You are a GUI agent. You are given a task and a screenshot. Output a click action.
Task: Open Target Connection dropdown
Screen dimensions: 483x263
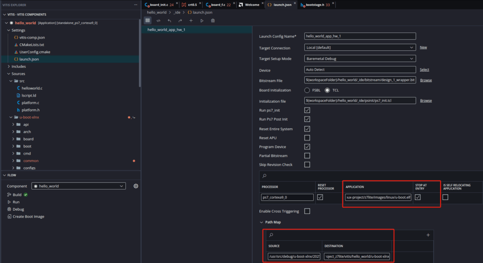[360, 48]
